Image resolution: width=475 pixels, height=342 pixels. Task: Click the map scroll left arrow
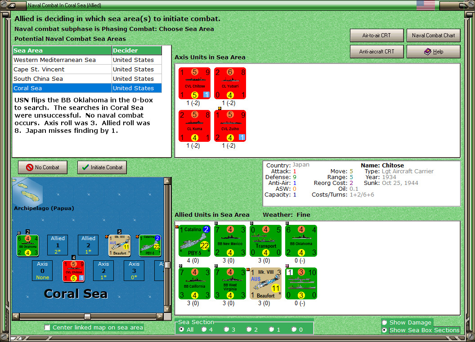tap(16, 316)
